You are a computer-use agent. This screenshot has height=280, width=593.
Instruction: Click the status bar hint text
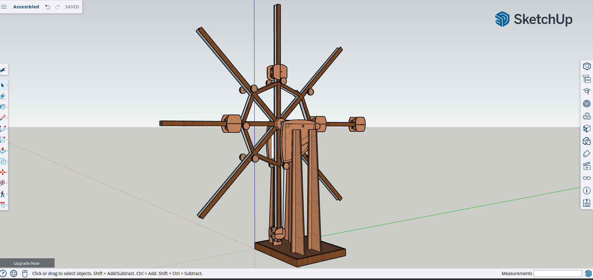(x=117, y=273)
